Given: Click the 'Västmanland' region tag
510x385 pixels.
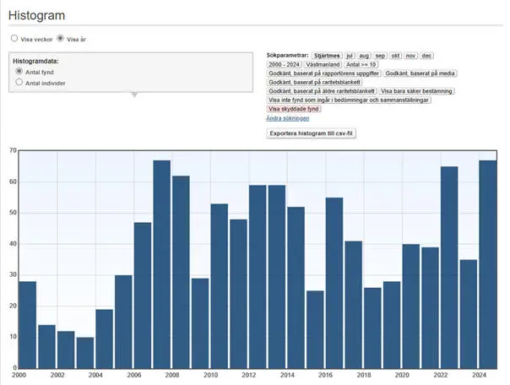Looking at the screenshot, I should click(323, 64).
